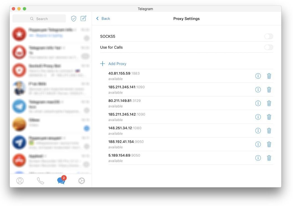Open chat with dark blue plane avatar
This screenshot has height=206, width=293.
[x=51, y=142]
